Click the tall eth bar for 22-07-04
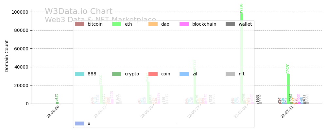 pos(242,58)
